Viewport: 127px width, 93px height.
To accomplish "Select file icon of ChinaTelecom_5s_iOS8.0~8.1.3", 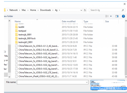I will click(16, 46).
